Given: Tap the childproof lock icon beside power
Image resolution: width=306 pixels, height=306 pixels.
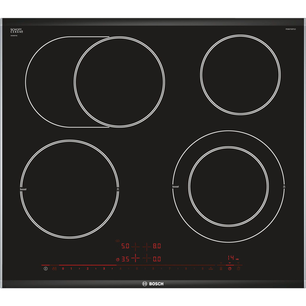Looking at the screenshot, I should point(55,269).
